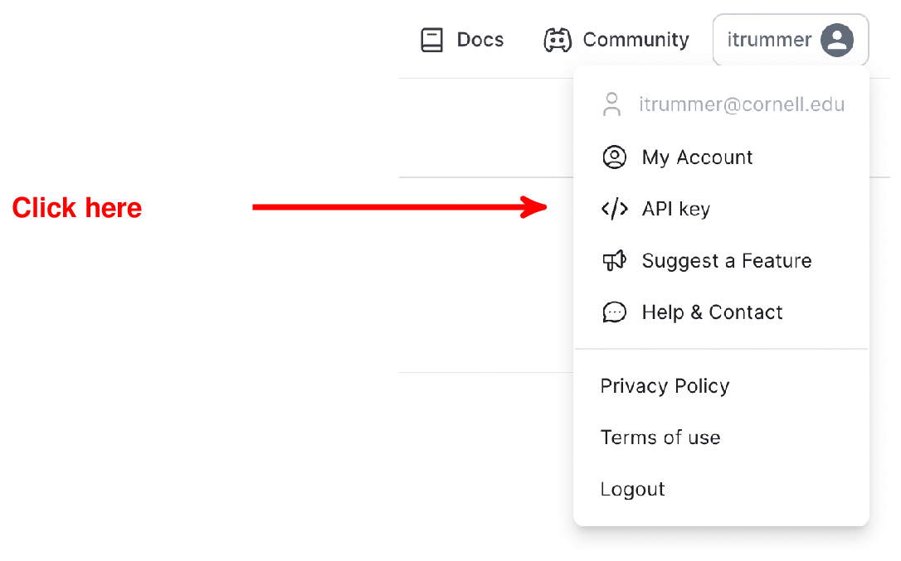Select Logout from the menu
The image size is (901, 561).
632,489
